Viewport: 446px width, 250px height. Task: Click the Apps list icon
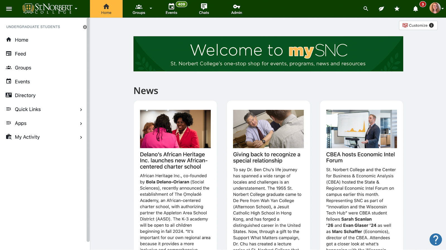click(x=9, y=123)
